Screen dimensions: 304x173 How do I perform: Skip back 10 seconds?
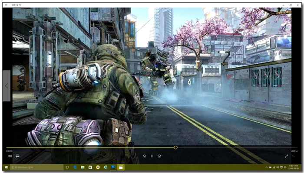tap(145, 156)
